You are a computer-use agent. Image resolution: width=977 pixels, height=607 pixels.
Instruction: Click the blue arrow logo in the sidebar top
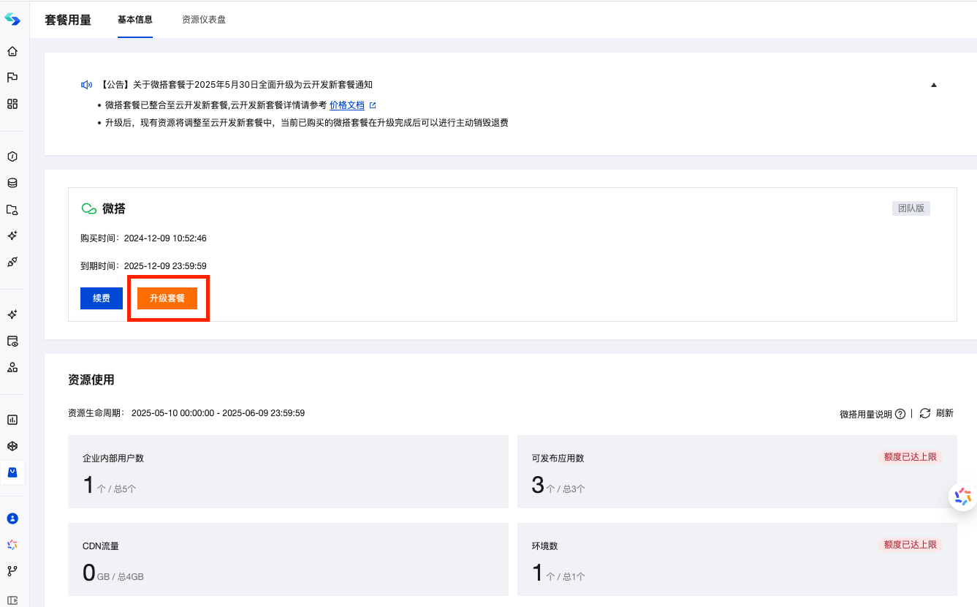tap(12, 19)
